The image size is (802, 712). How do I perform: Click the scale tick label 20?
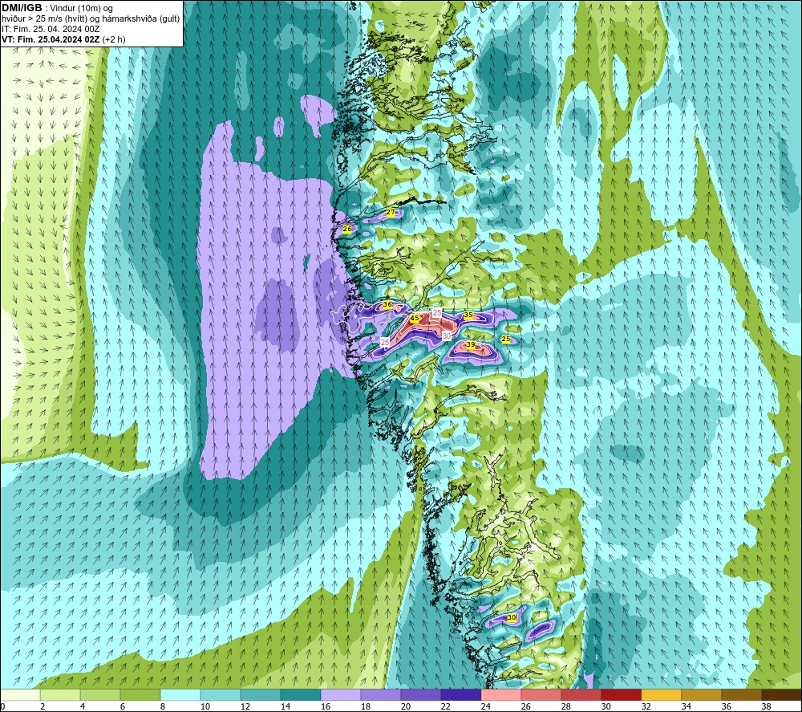point(406,707)
